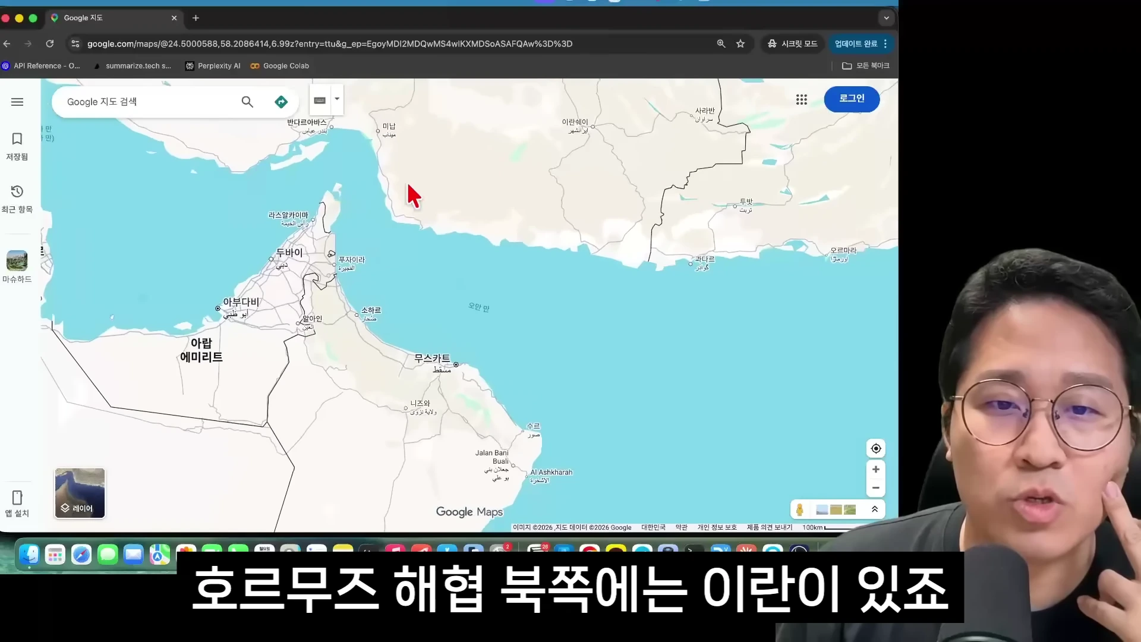Click the 반다르아바스 city label
The height and width of the screenshot is (642, 1141).
tap(307, 122)
